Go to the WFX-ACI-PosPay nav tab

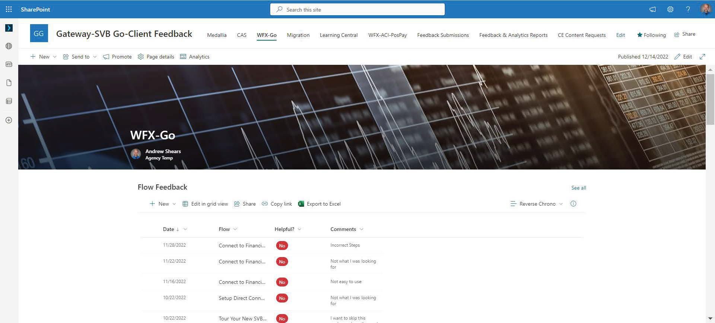pyautogui.click(x=388, y=35)
